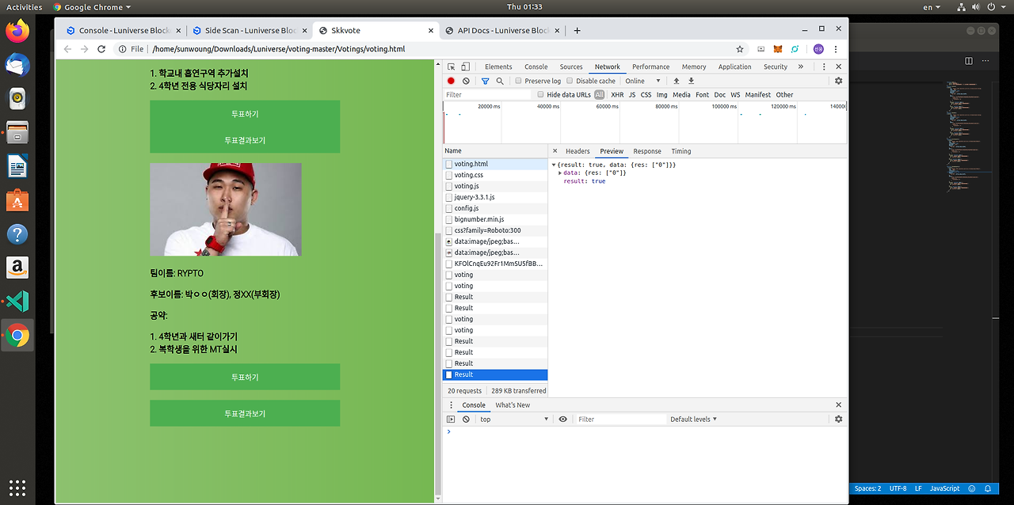Viewport: 1014px width, 505px height.
Task: Click the browser back arrow
Action: pos(67,49)
